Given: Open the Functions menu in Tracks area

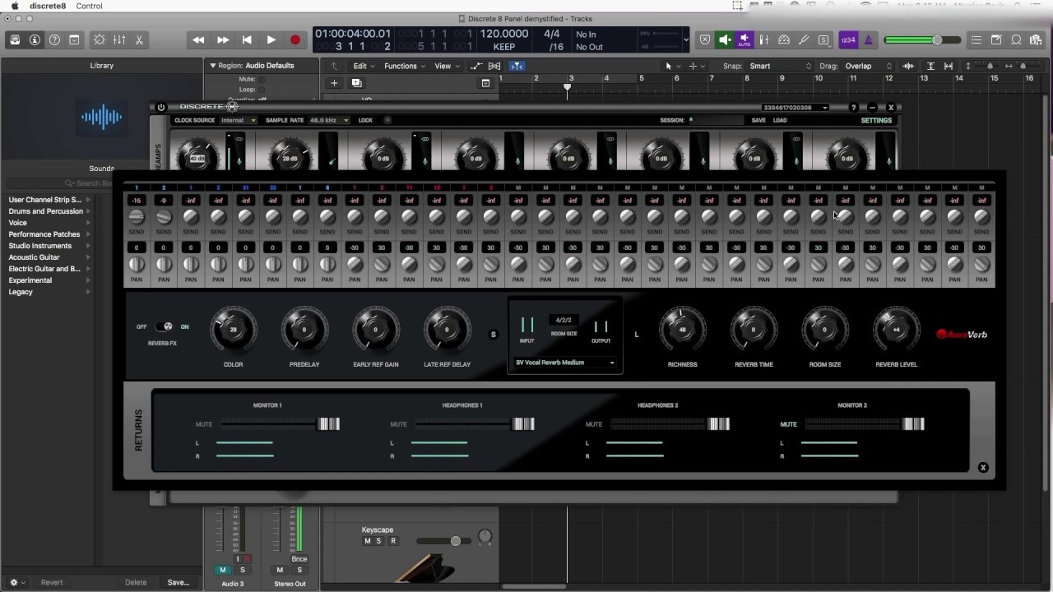Looking at the screenshot, I should coord(404,66).
